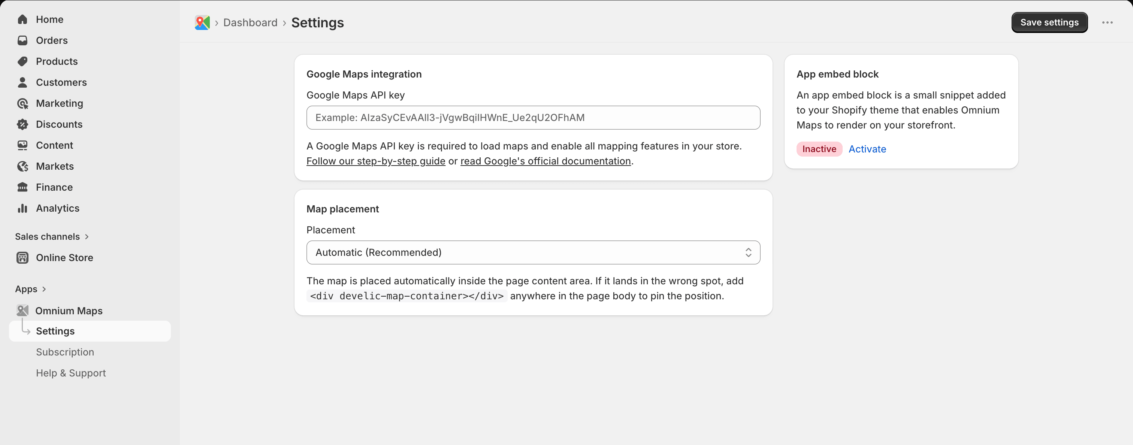Open the Placement dropdown

(533, 252)
